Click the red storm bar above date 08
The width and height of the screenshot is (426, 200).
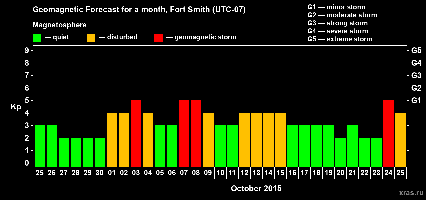pos(196,134)
